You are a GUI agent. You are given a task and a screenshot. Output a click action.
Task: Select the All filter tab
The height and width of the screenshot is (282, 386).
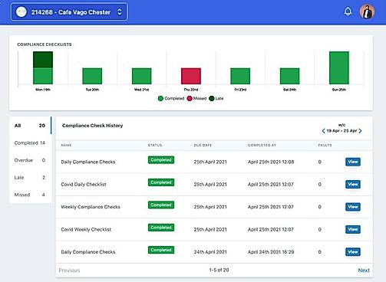click(x=30, y=126)
